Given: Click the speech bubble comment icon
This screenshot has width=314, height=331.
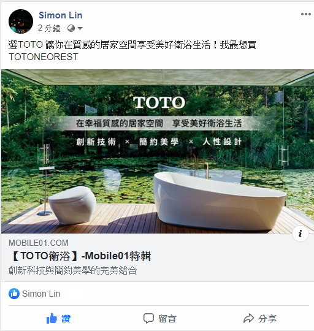Looking at the screenshot, I should (x=148, y=318).
